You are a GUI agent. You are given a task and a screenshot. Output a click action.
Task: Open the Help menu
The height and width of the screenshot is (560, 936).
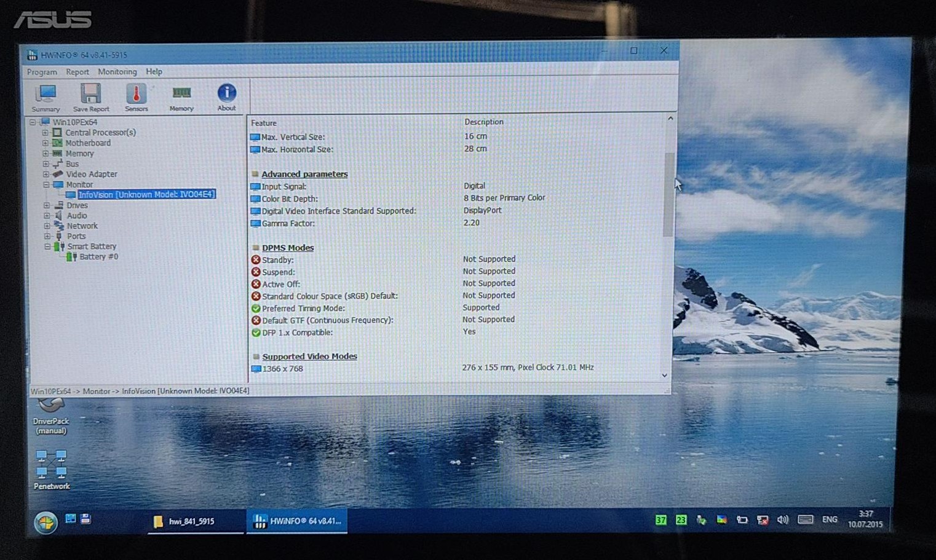154,72
